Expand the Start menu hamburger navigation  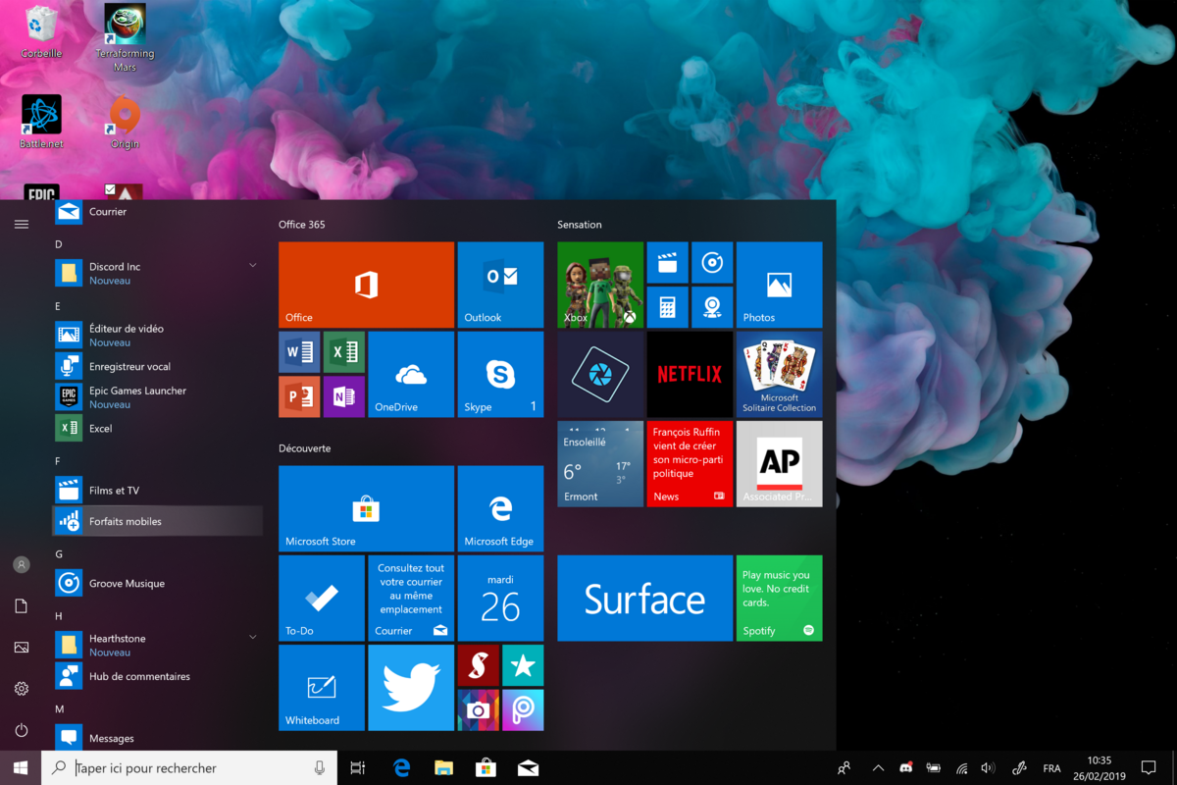click(x=22, y=225)
